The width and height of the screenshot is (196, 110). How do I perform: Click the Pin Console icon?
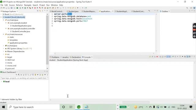tap(173, 57)
